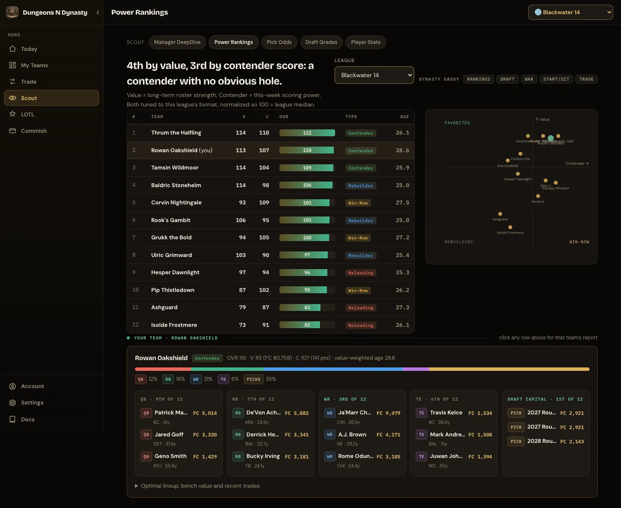Select the Tamsin Wildmoor row
Image resolution: width=621 pixels, height=508 pixels.
pos(271,168)
